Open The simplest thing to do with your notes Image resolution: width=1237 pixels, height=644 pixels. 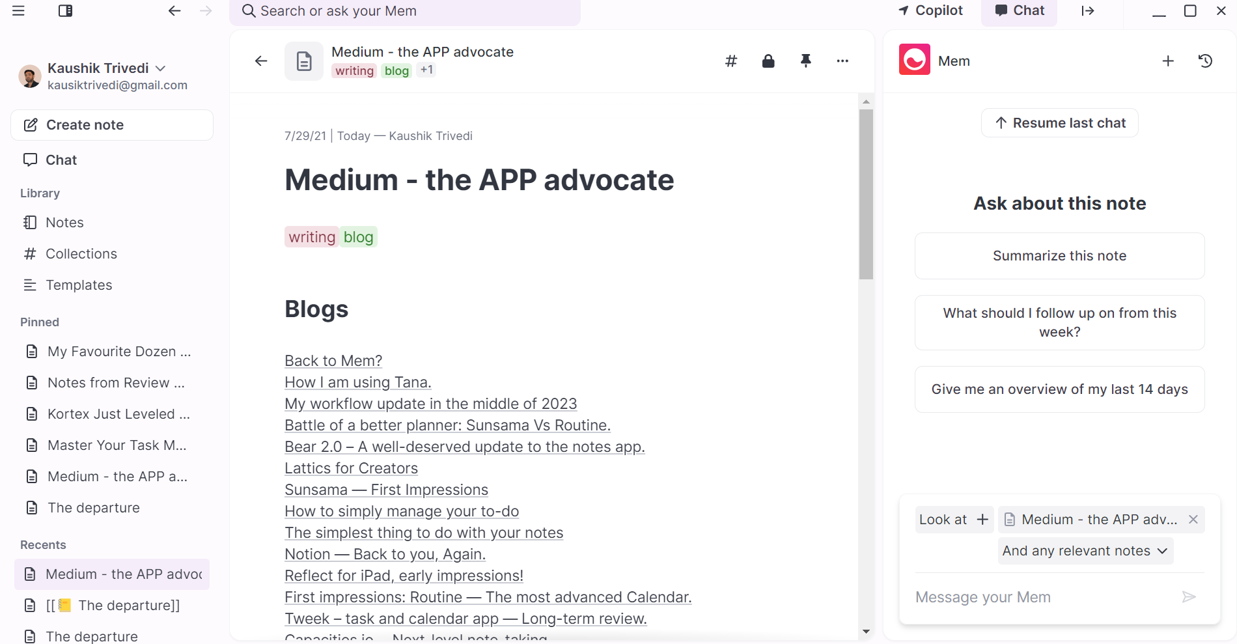pyautogui.click(x=424, y=533)
